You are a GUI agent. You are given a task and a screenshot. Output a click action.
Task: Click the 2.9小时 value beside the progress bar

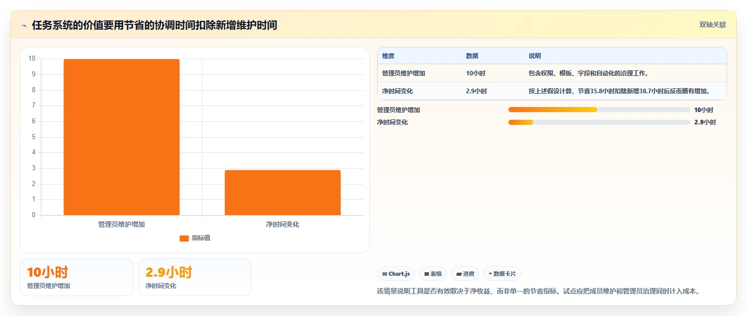(705, 122)
